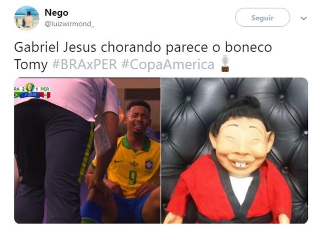Click the Copa America logo in scoreboard

point(30,87)
